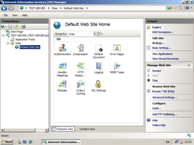Open dropdown arrow after Sites breadcrumb
Image resolution: width=194 pixels, height=145 pixels.
point(61,8)
